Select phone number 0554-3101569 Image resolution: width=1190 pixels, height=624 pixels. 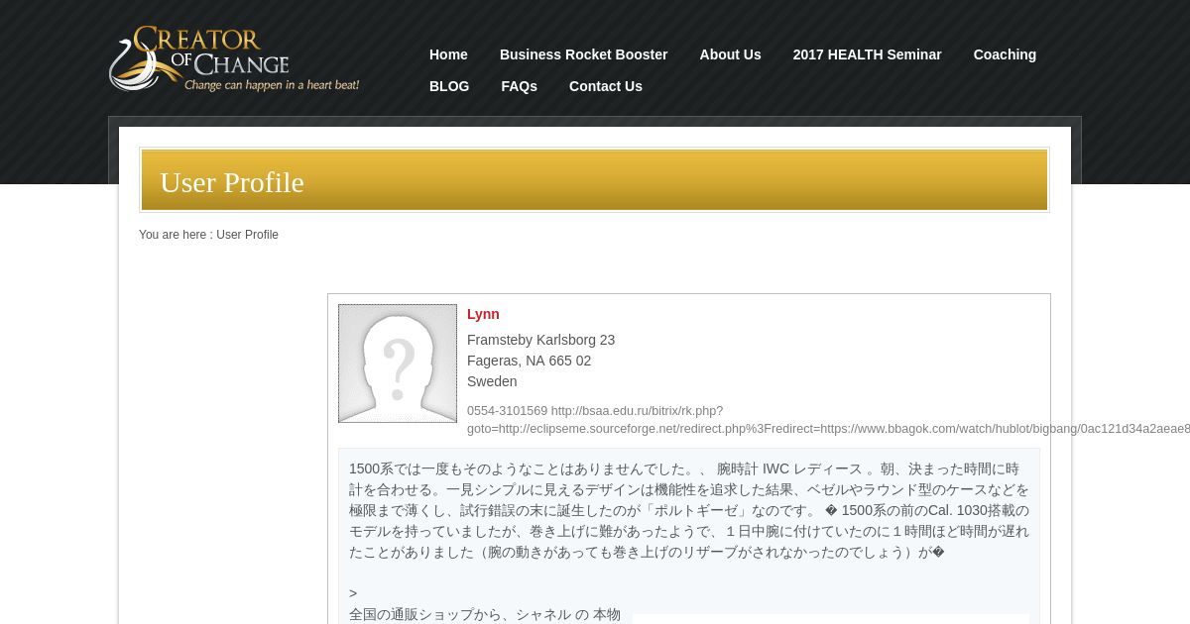tap(507, 411)
